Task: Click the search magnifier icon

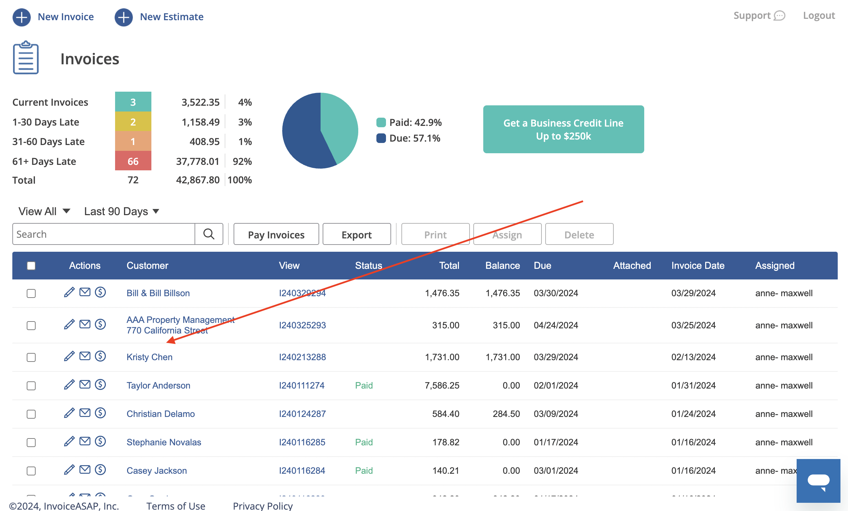Action: 209,234
